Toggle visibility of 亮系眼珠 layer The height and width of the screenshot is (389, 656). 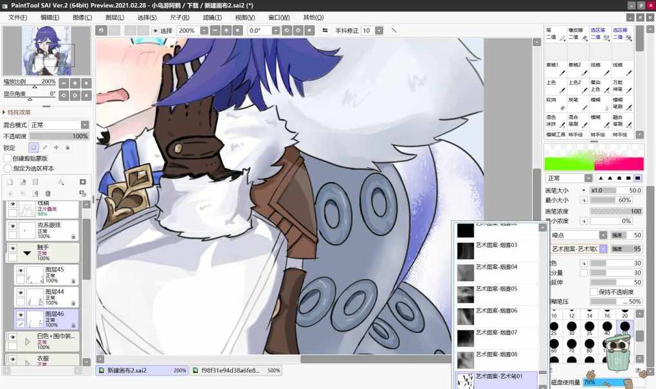[12, 226]
